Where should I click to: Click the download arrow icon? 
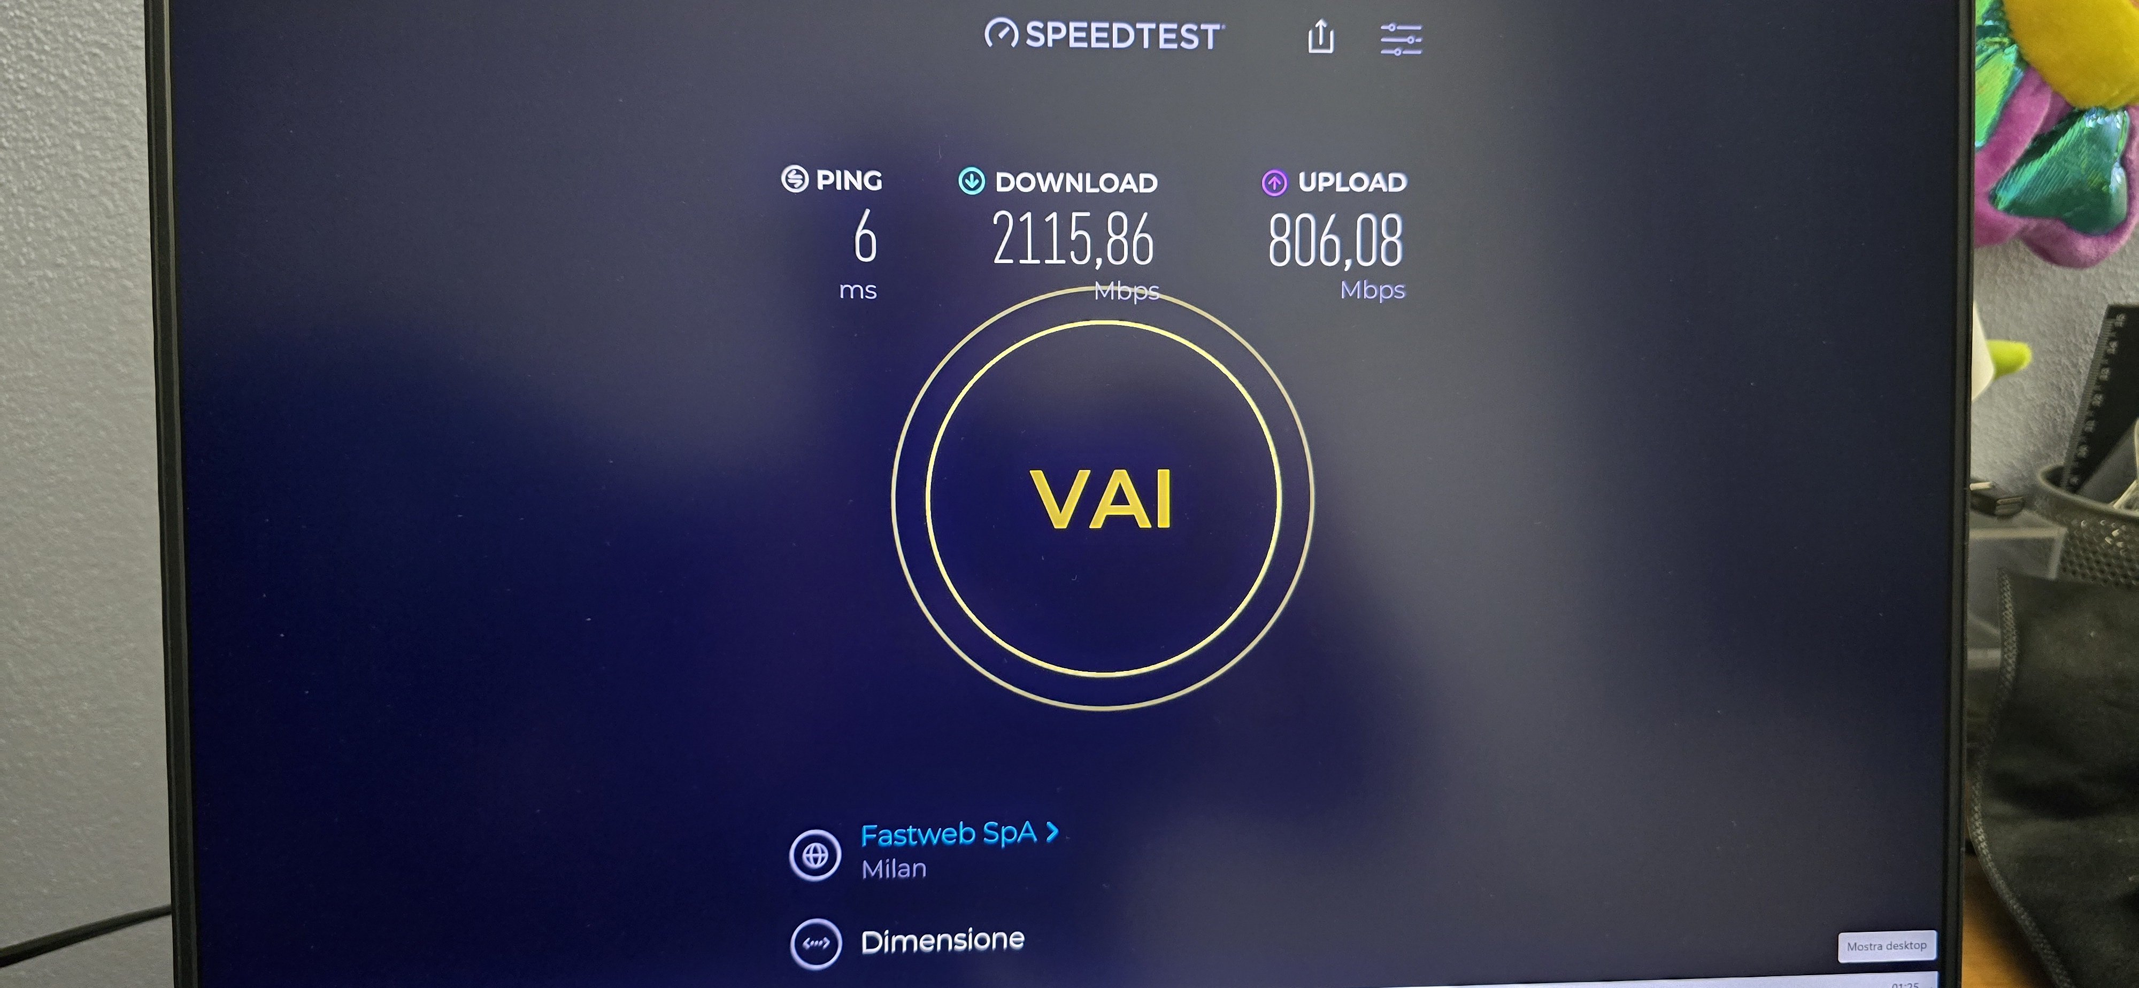[x=972, y=181]
